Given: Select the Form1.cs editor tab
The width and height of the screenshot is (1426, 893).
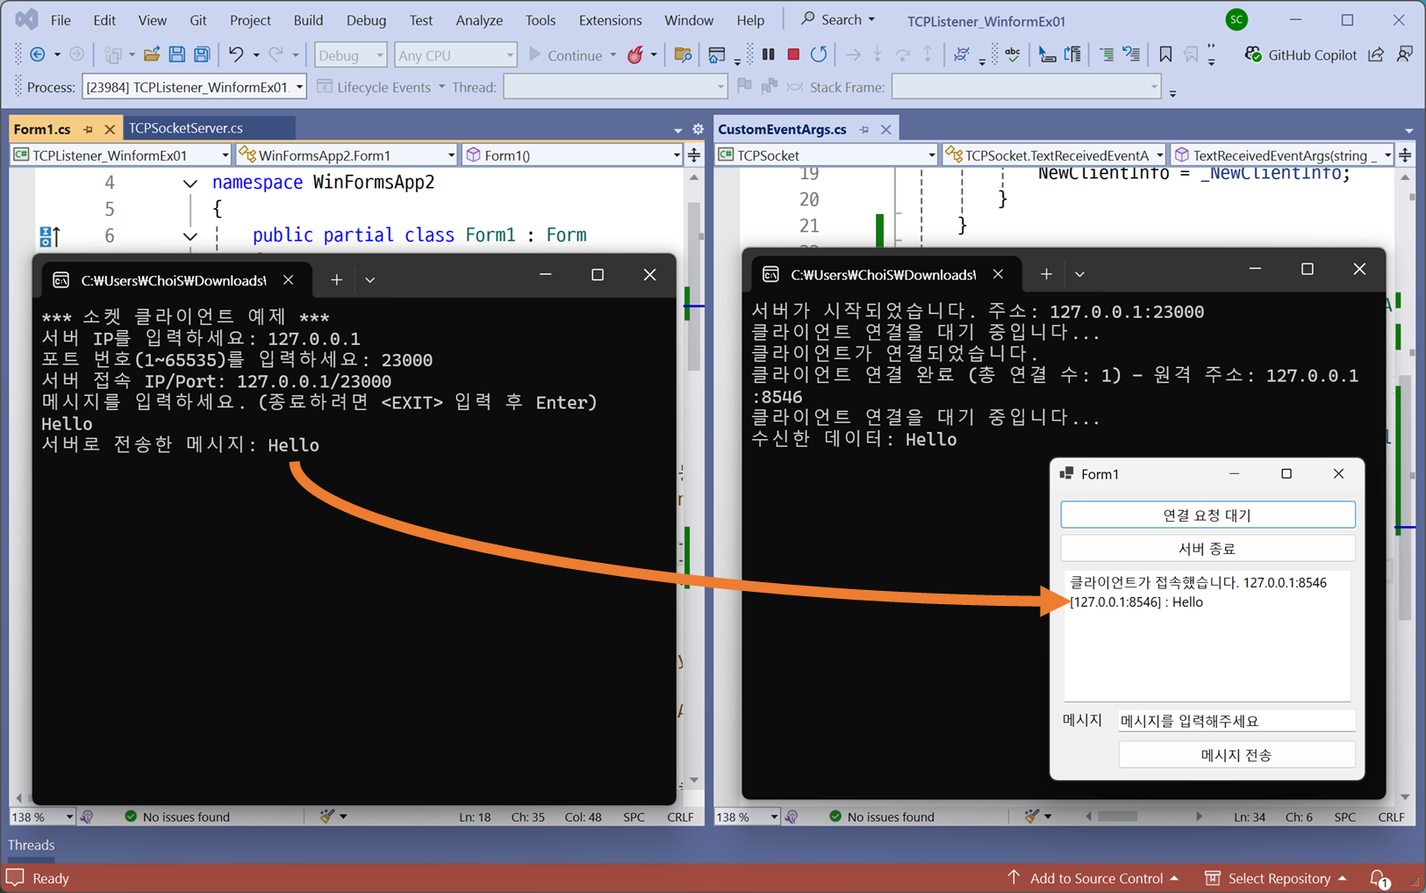Looking at the screenshot, I should tap(42, 129).
